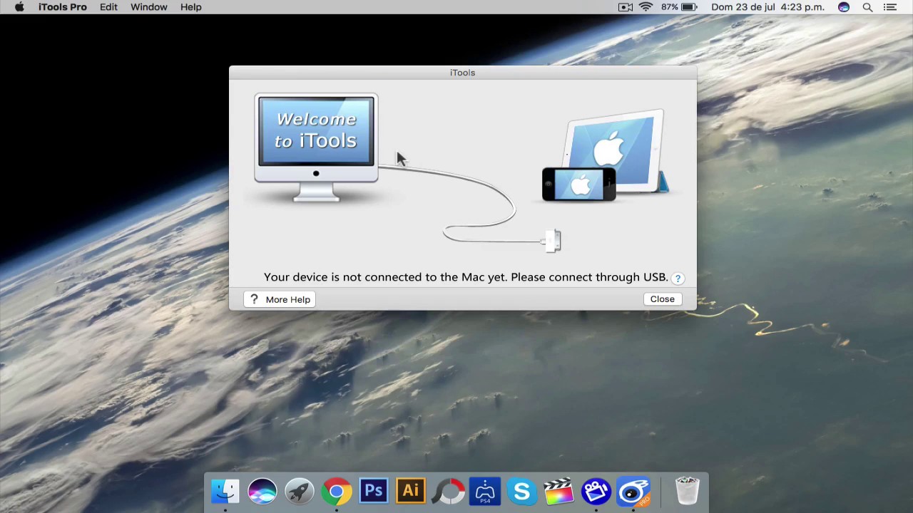Open the Apple menu
The width and height of the screenshot is (913, 513).
(19, 7)
